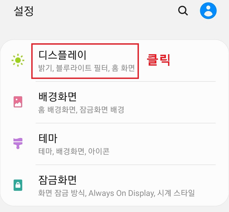The image size is (229, 212).
Task: Tap the purple paint roller theme icon
Action: [x=18, y=143]
